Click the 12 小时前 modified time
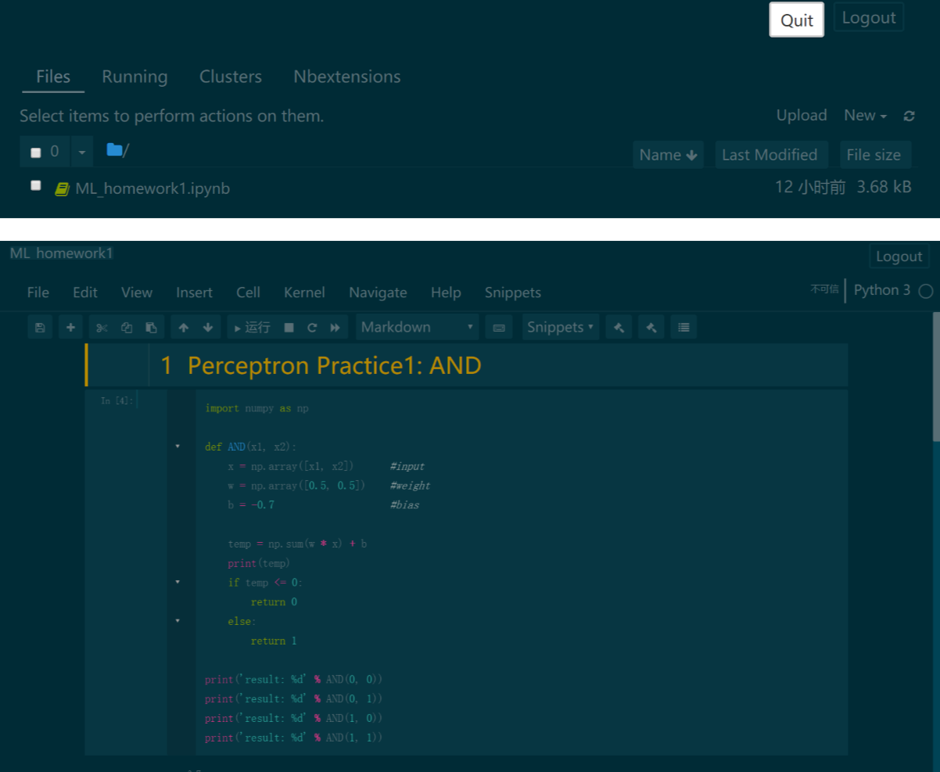This screenshot has height=772, width=940. coord(810,187)
